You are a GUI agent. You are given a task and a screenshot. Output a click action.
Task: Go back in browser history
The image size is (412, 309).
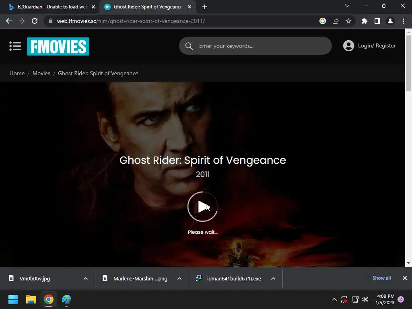[x=9, y=21]
